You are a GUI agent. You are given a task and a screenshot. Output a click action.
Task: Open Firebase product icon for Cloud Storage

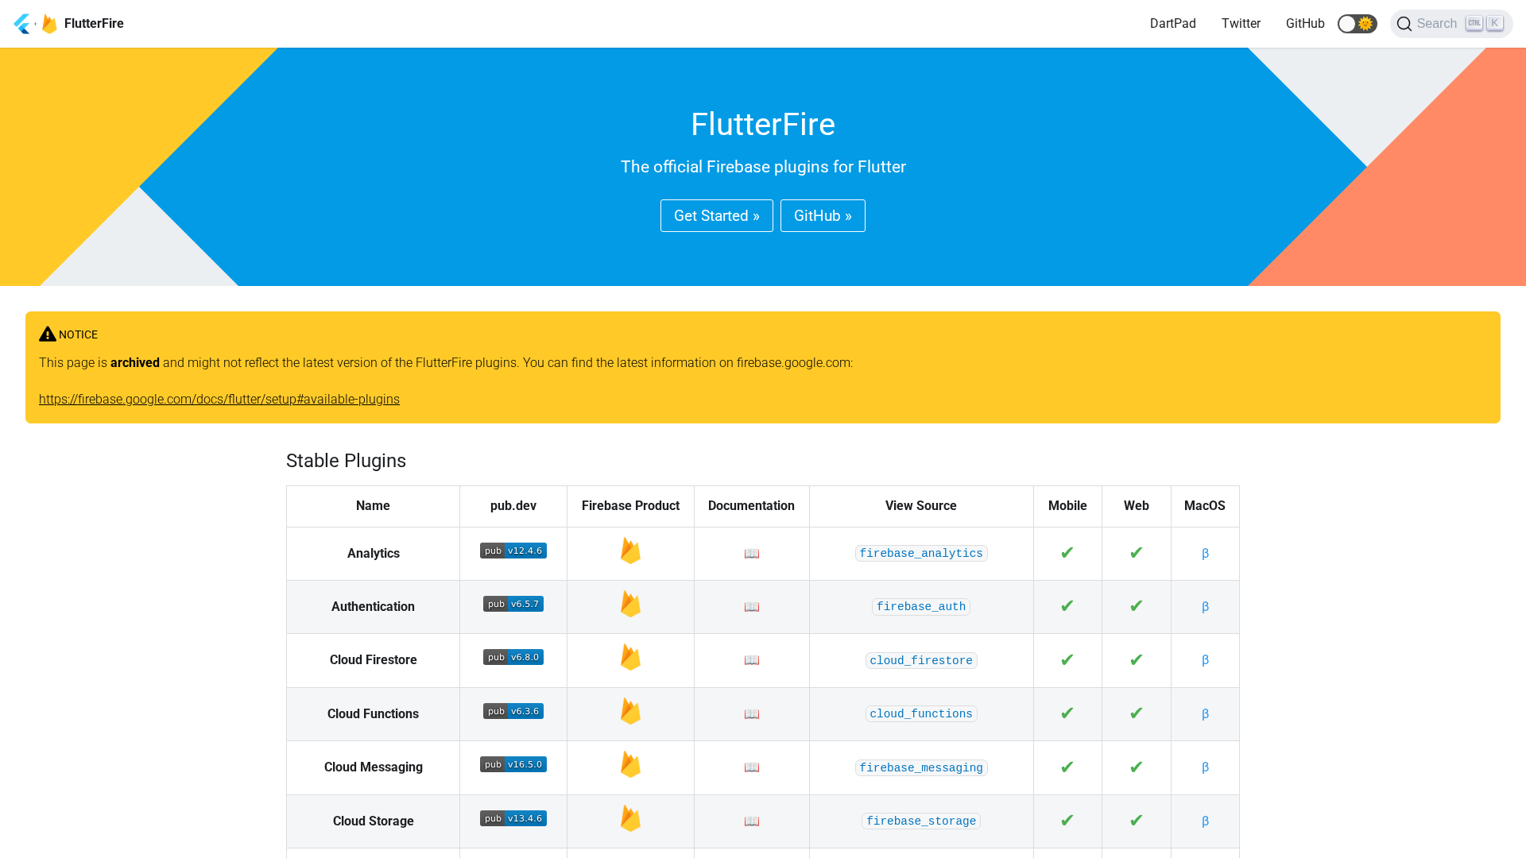tap(630, 818)
